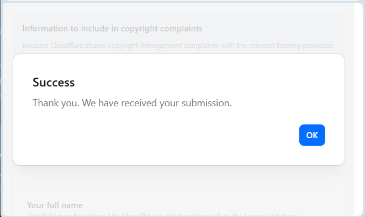Screen dimensions: 365x217
Task: Click the blue OK button
Action: pos(312,135)
